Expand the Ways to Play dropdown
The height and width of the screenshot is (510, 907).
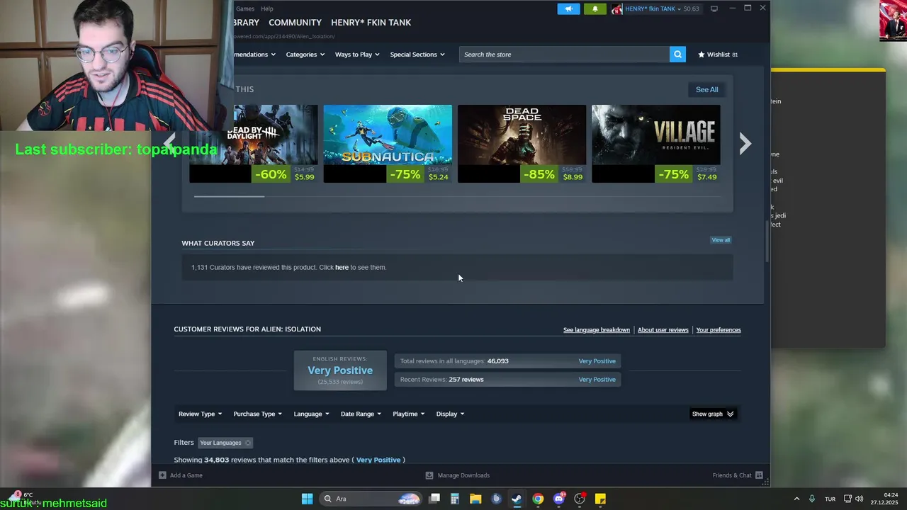coord(357,55)
